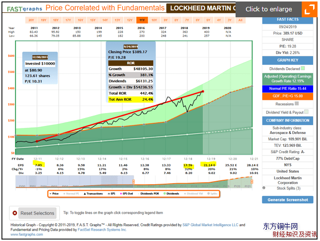Click 'Price: 389.17 USD' fact
This screenshot has width=320, height=241.
click(287, 33)
